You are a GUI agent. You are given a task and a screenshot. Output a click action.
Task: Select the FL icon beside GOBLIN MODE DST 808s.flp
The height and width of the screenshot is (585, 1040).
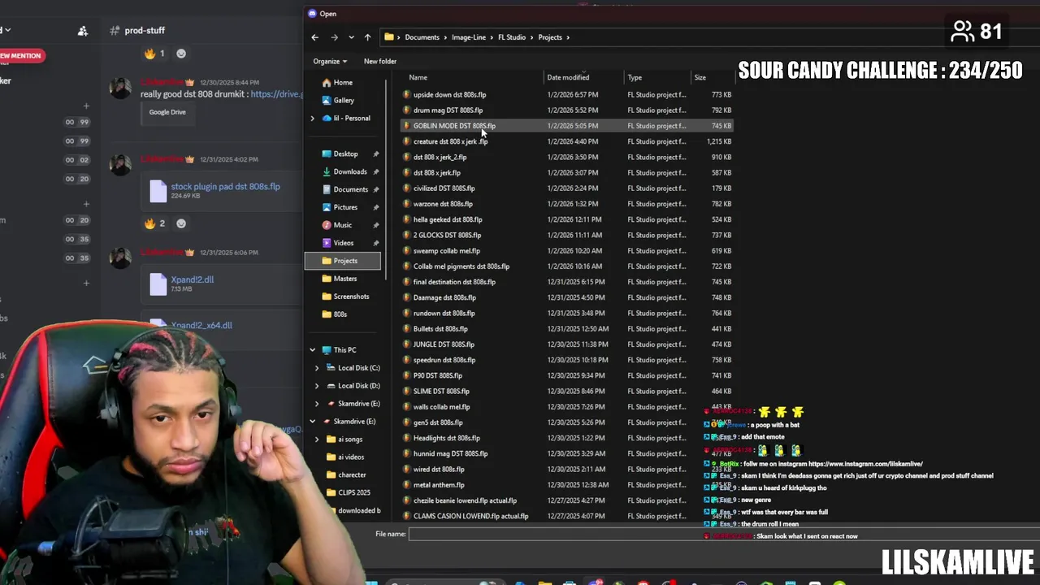pos(406,126)
